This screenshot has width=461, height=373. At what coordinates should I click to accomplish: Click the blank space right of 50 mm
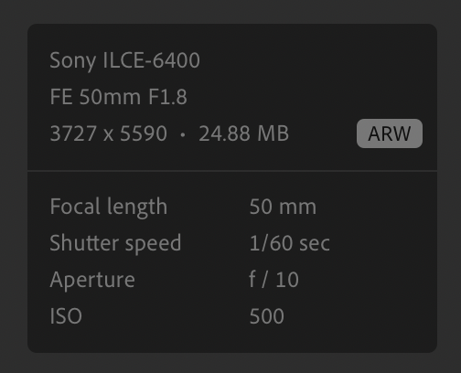375,207
